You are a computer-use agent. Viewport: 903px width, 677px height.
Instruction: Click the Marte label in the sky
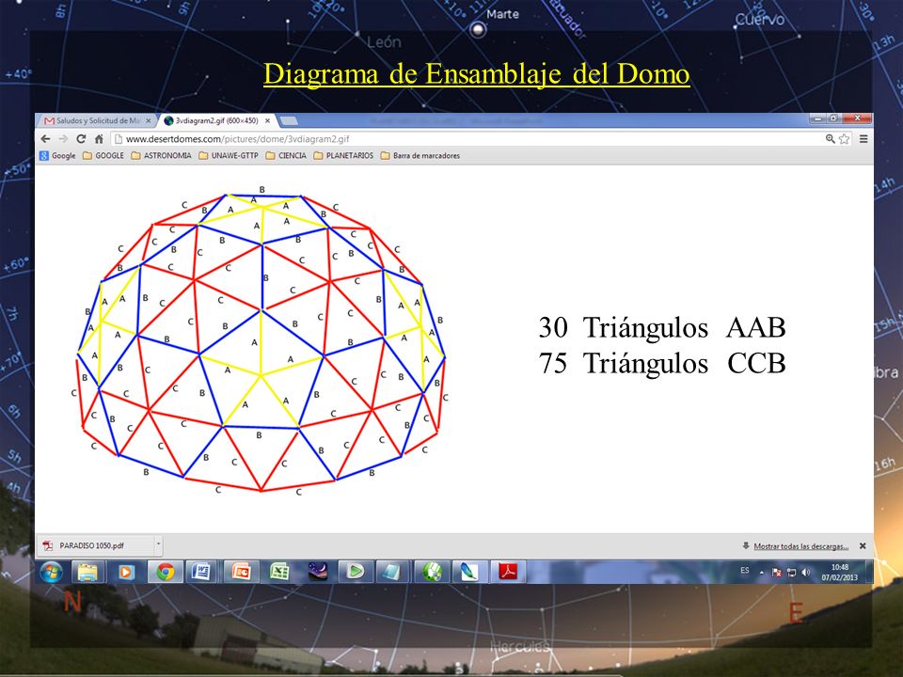tap(502, 14)
